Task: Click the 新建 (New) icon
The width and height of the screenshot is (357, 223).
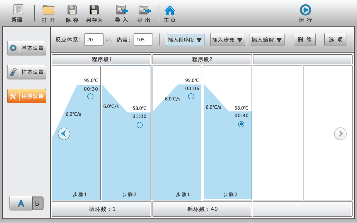Action: [x=17, y=13]
